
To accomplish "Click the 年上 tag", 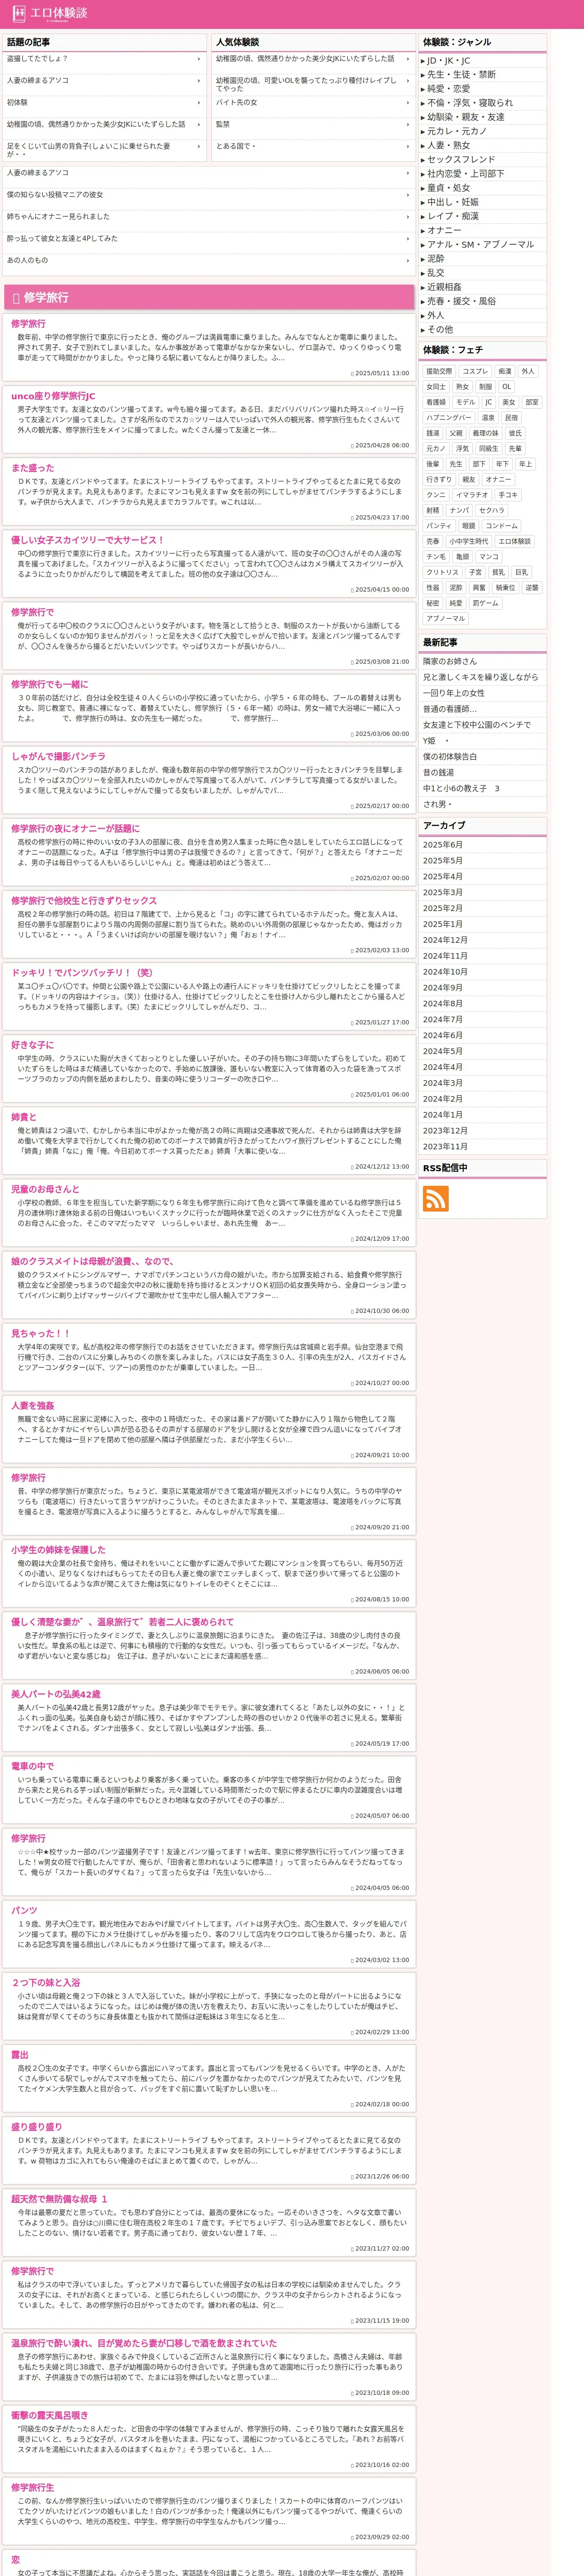I will click(526, 464).
